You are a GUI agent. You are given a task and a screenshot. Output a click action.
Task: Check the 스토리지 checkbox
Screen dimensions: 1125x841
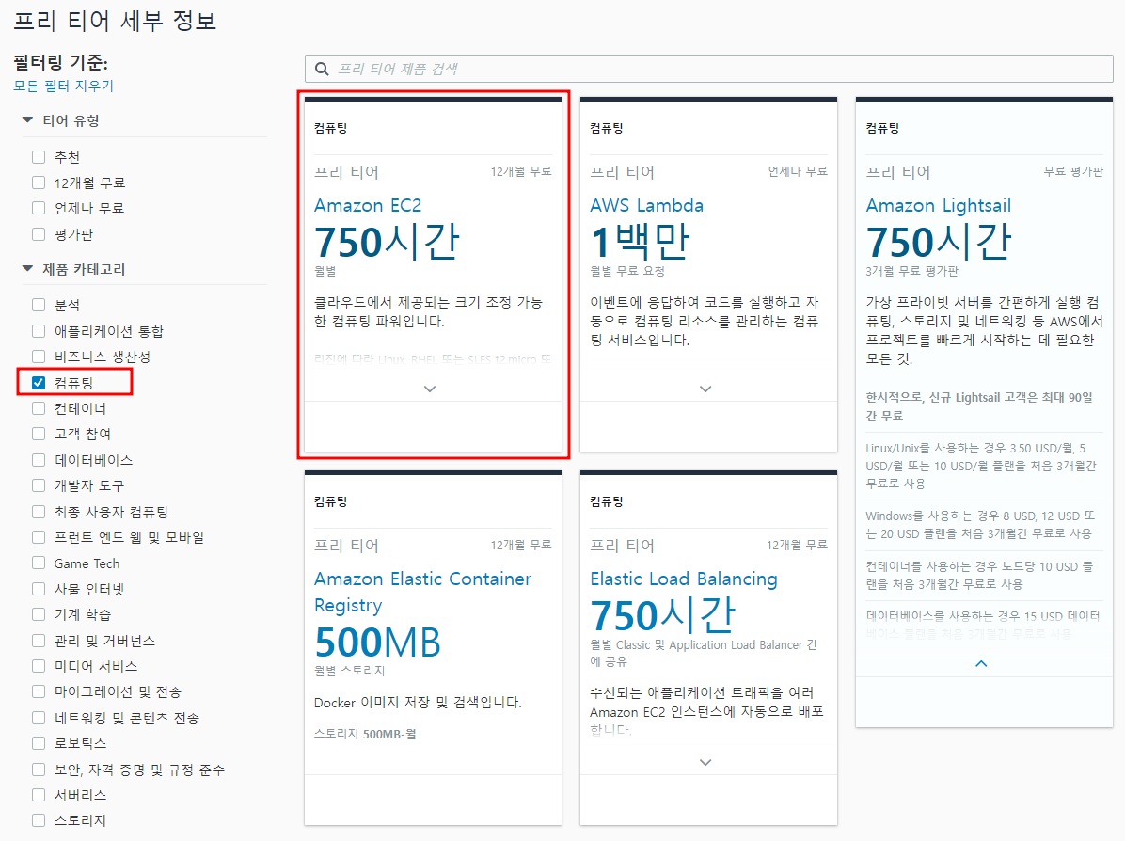click(39, 820)
